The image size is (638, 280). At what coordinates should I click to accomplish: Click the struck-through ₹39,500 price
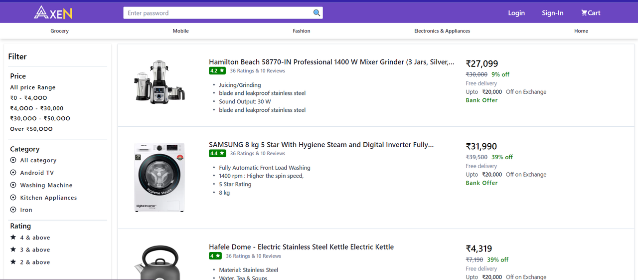477,157
